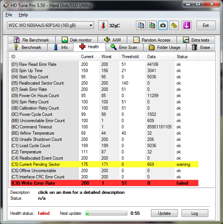Click the Worst column header
This screenshot has width=223, height=224.
tap(109, 57)
